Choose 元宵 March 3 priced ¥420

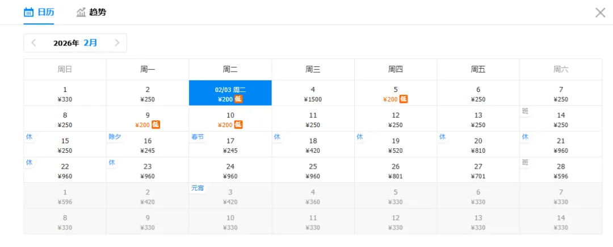point(230,196)
